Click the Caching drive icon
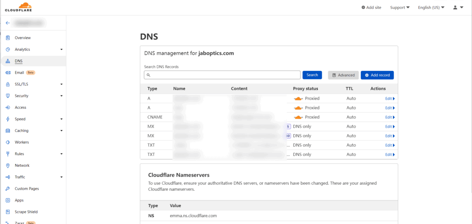Viewport: 472px width, 224px height. pyautogui.click(x=8, y=131)
